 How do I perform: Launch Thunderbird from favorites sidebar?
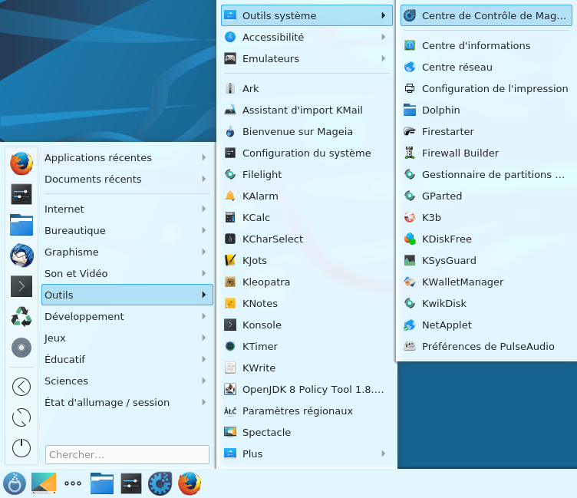tap(21, 255)
